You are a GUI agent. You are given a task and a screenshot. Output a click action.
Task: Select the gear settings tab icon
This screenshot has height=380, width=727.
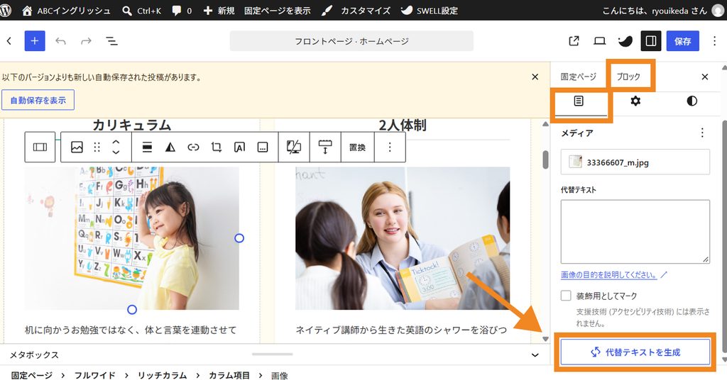[635, 101]
